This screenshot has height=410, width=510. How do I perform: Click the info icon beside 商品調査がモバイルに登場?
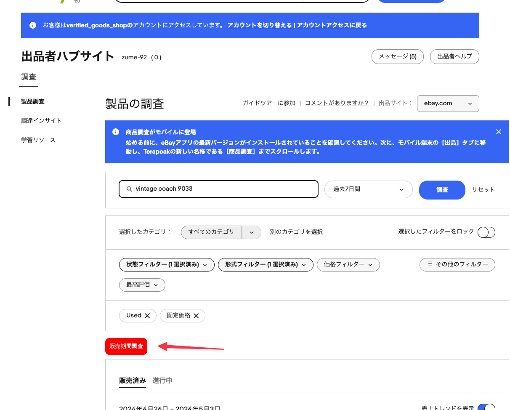pos(116,132)
